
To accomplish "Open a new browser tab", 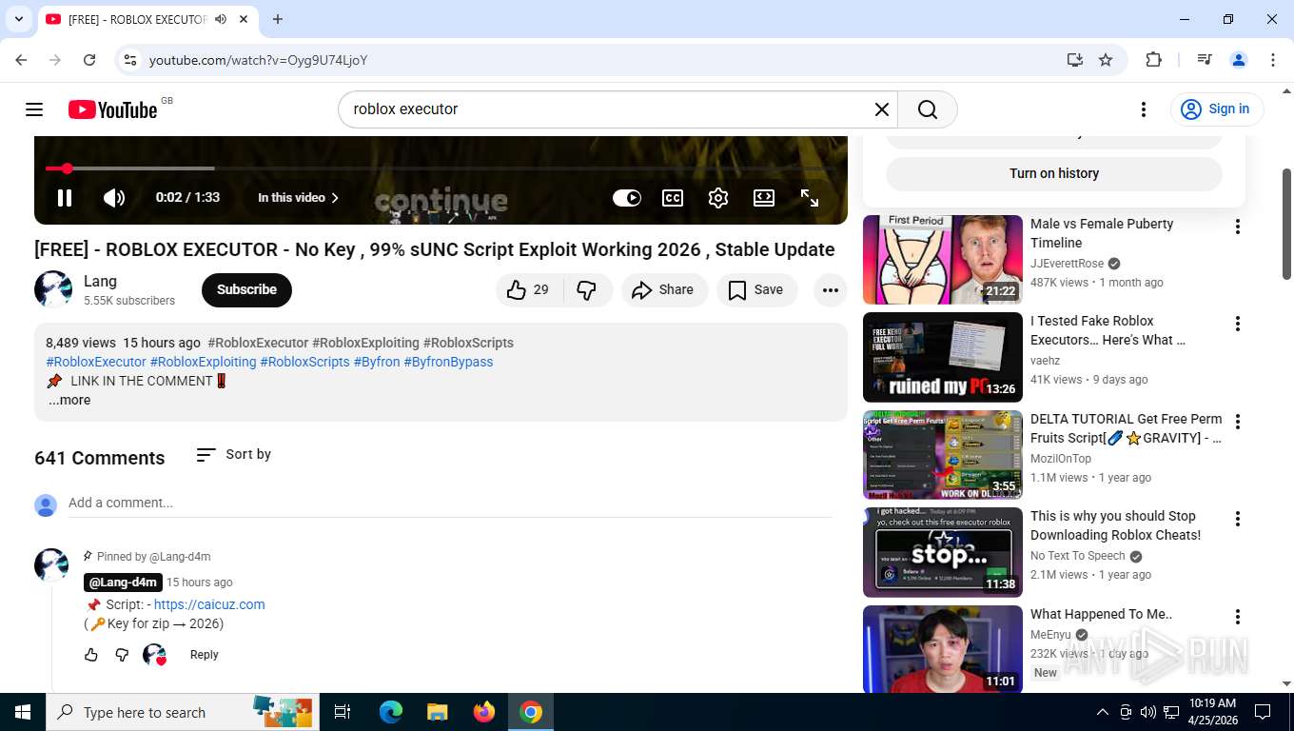I will coord(278,19).
